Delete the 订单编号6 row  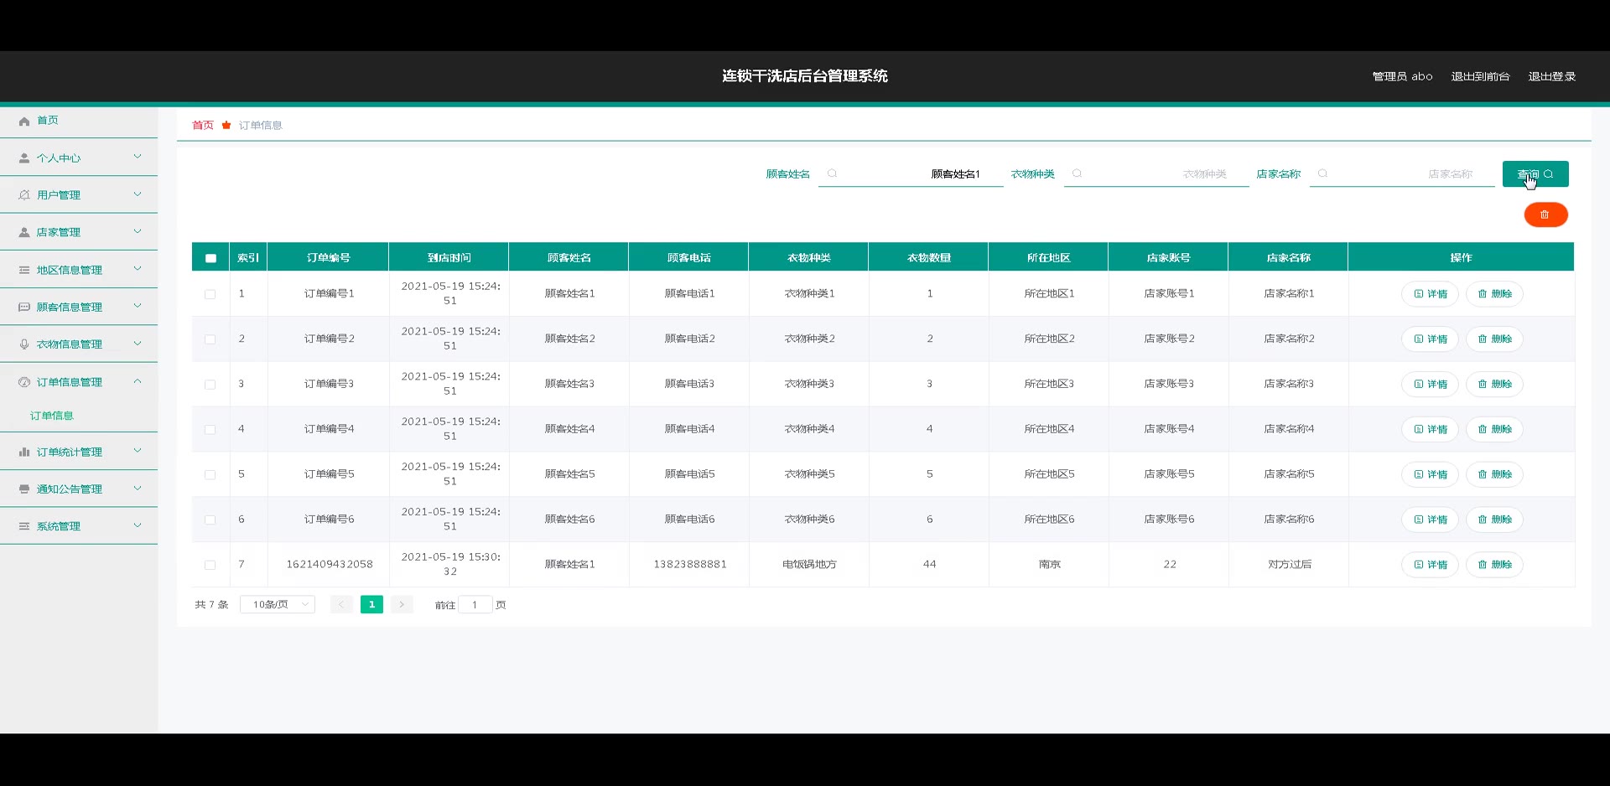point(1494,520)
